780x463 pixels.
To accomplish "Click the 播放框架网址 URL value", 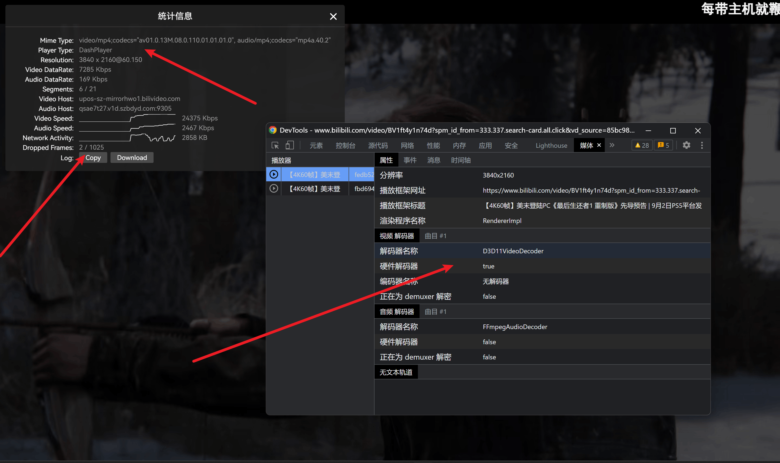I will pyautogui.click(x=591, y=191).
